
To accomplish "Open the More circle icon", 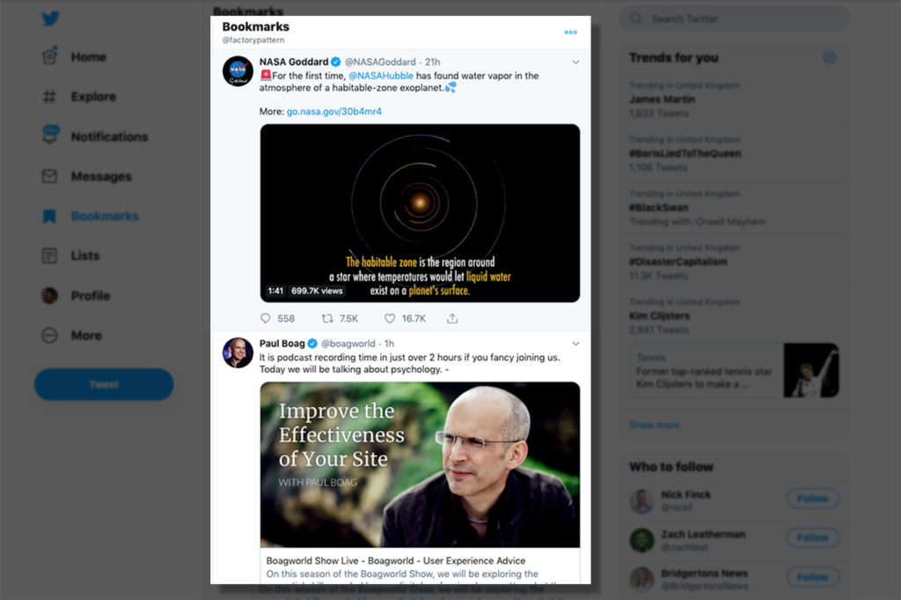I will [x=49, y=335].
